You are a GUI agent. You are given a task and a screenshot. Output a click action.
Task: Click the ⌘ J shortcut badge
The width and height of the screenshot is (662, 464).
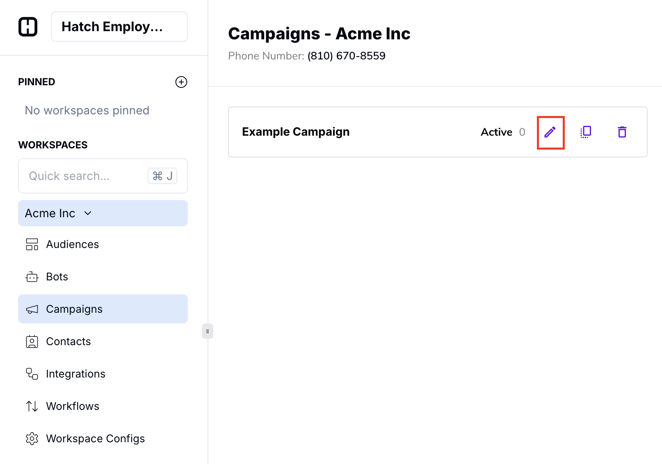[162, 176]
